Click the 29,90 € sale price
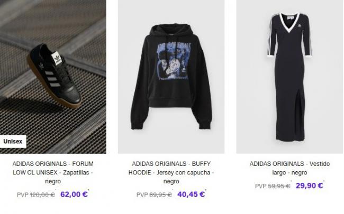Viewport: 344px width, 214px height. [x=310, y=186]
